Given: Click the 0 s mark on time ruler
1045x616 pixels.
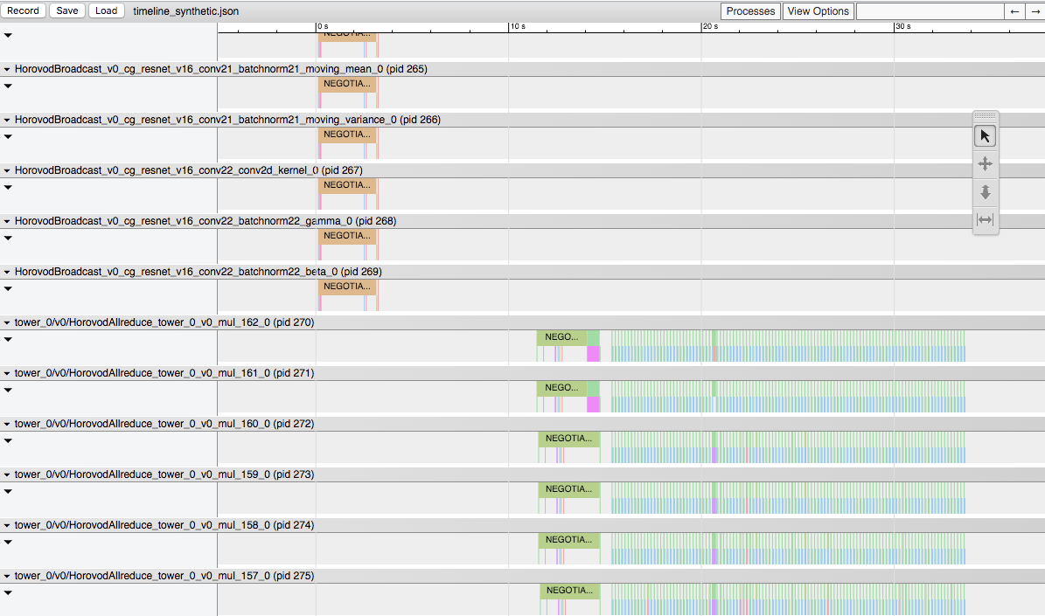Looking at the screenshot, I should coord(323,26).
